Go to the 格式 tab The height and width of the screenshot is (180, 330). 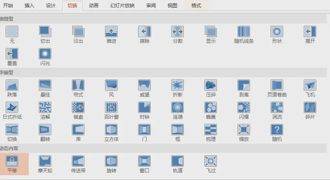tap(196, 6)
